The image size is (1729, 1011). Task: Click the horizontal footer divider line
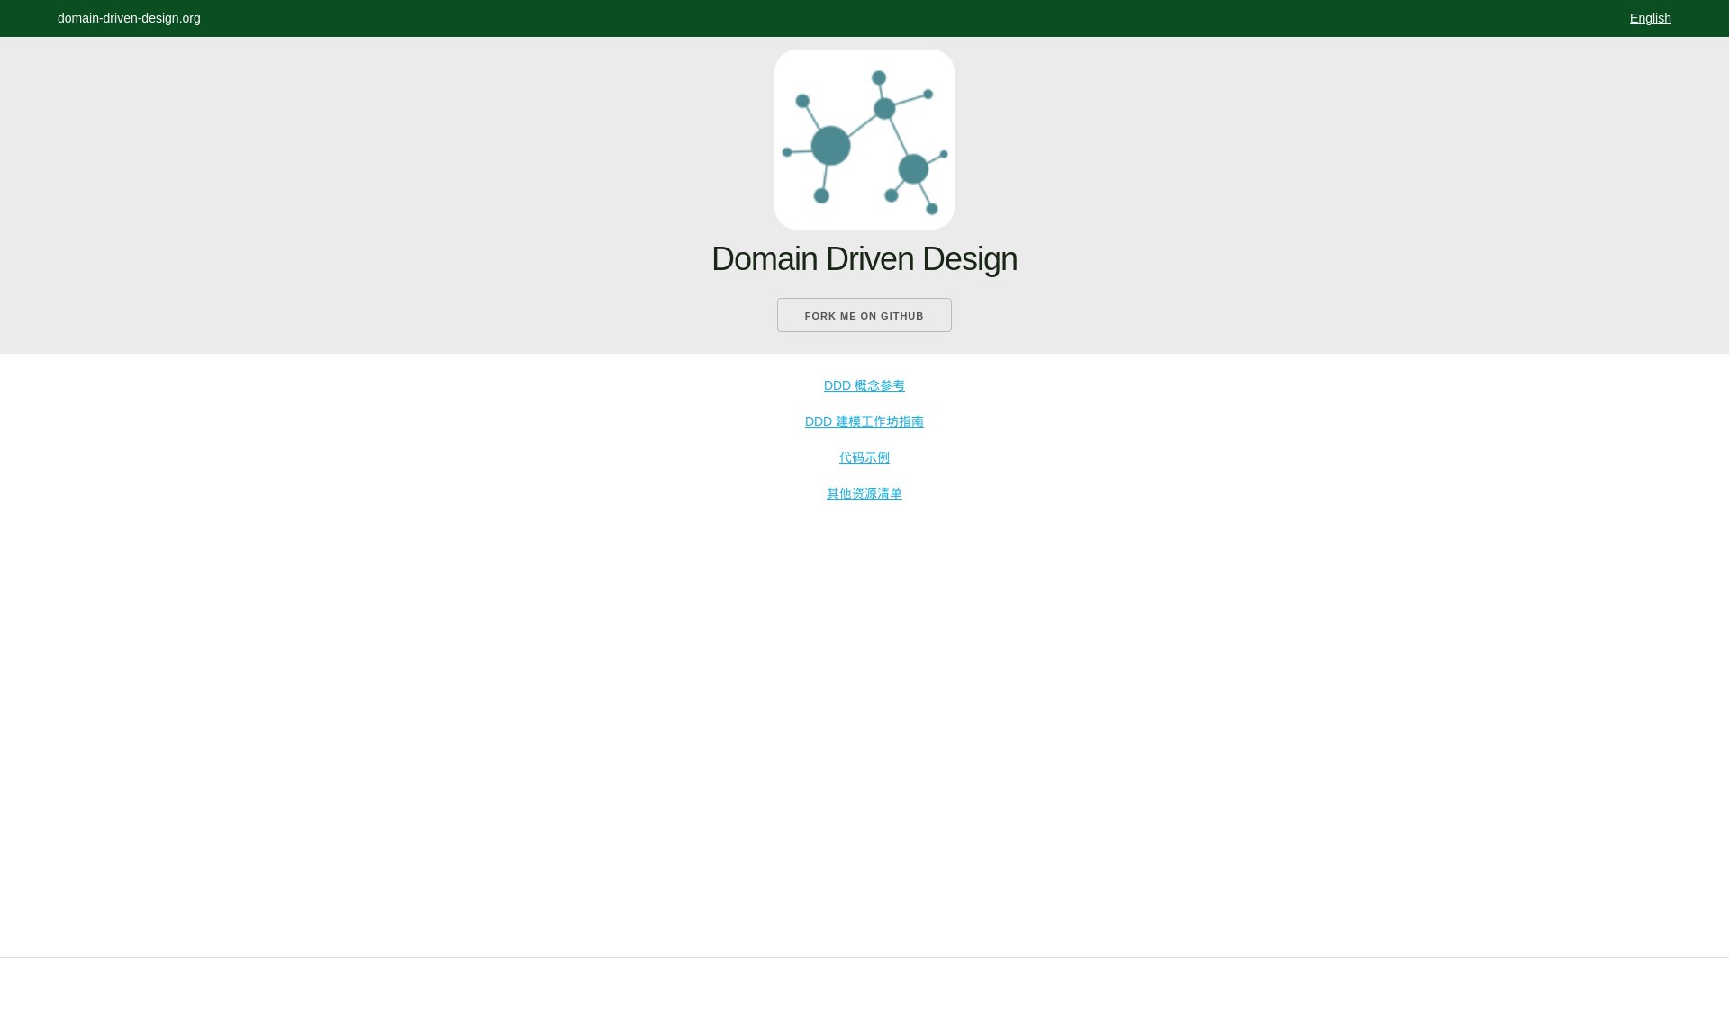tap(864, 957)
